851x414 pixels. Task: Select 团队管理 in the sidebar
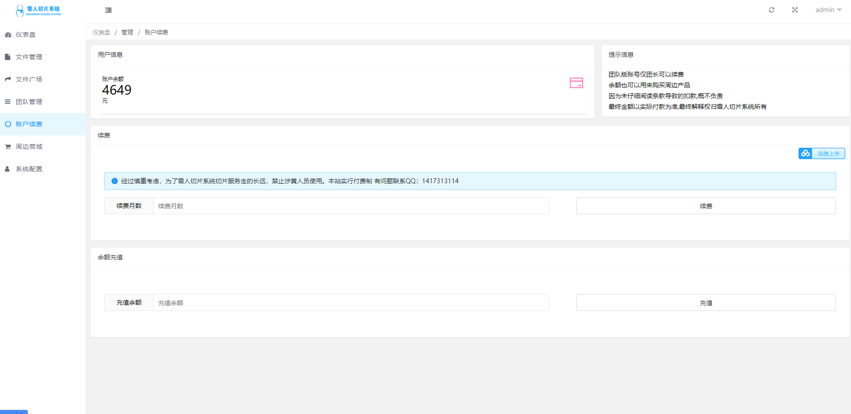pos(29,102)
